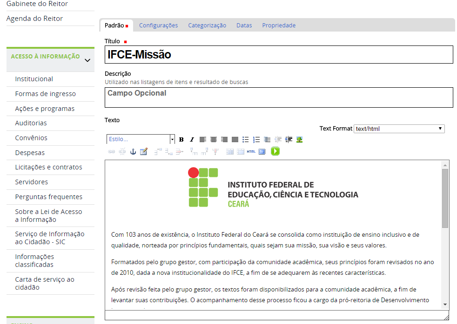Click the insert column before icon
Viewport: 457px width, 324px height.
(x=194, y=151)
